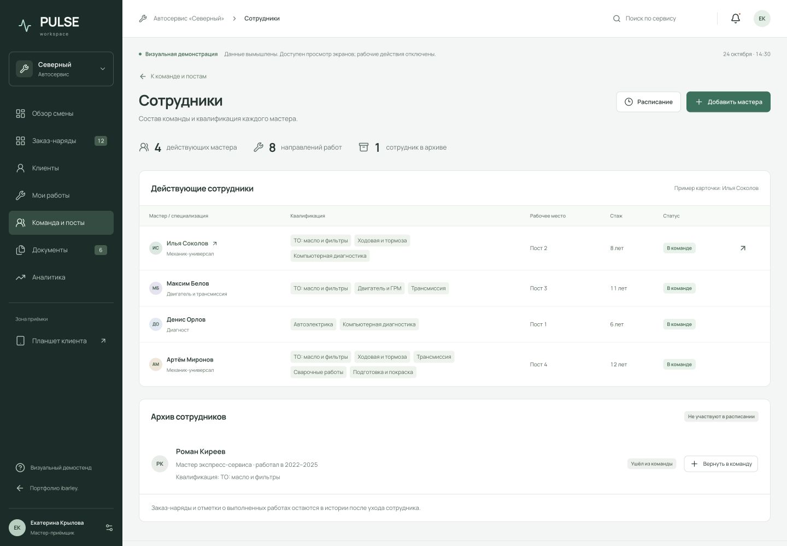Open Заказ-наряды in sidebar
This screenshot has width=787, height=546.
pos(61,141)
